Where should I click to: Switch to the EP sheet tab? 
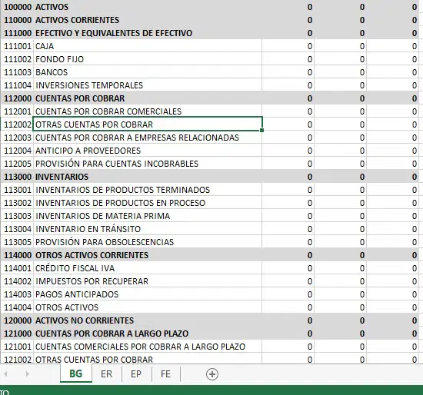(x=136, y=374)
